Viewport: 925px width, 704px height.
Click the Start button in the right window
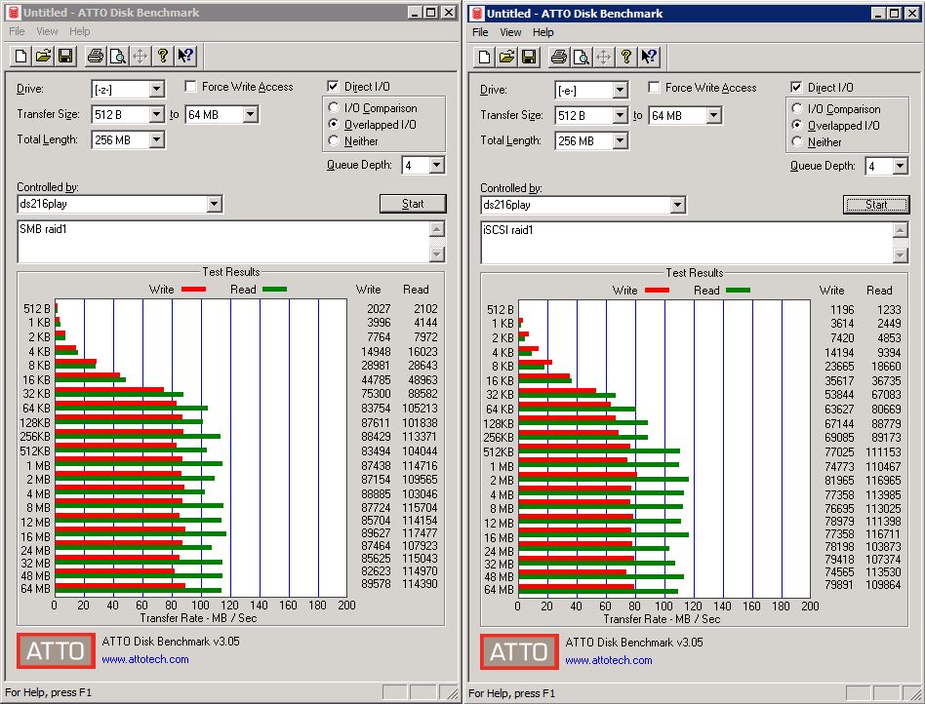coord(876,205)
